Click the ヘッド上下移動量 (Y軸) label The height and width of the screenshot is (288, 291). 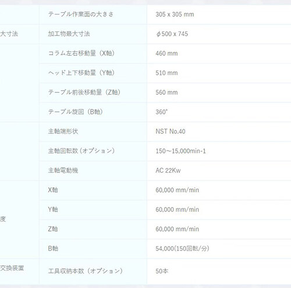[81, 73]
